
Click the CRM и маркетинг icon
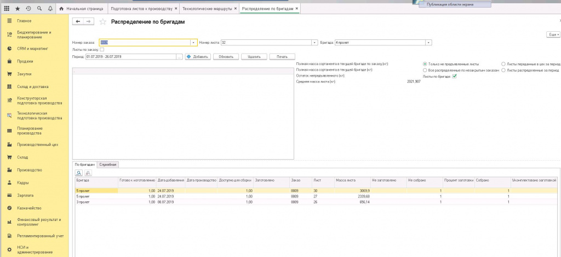10,49
